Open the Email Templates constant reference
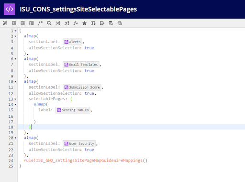245x182 pixels. [81, 65]
